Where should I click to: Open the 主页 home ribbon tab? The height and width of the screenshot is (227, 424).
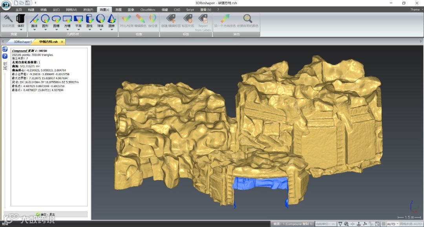[19, 10]
